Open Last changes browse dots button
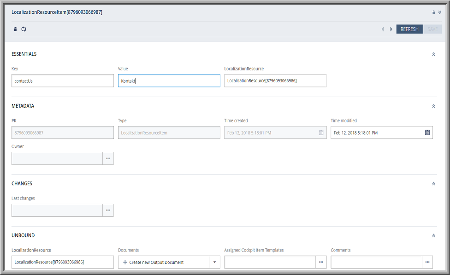The width and height of the screenshot is (450, 275). pos(108,210)
